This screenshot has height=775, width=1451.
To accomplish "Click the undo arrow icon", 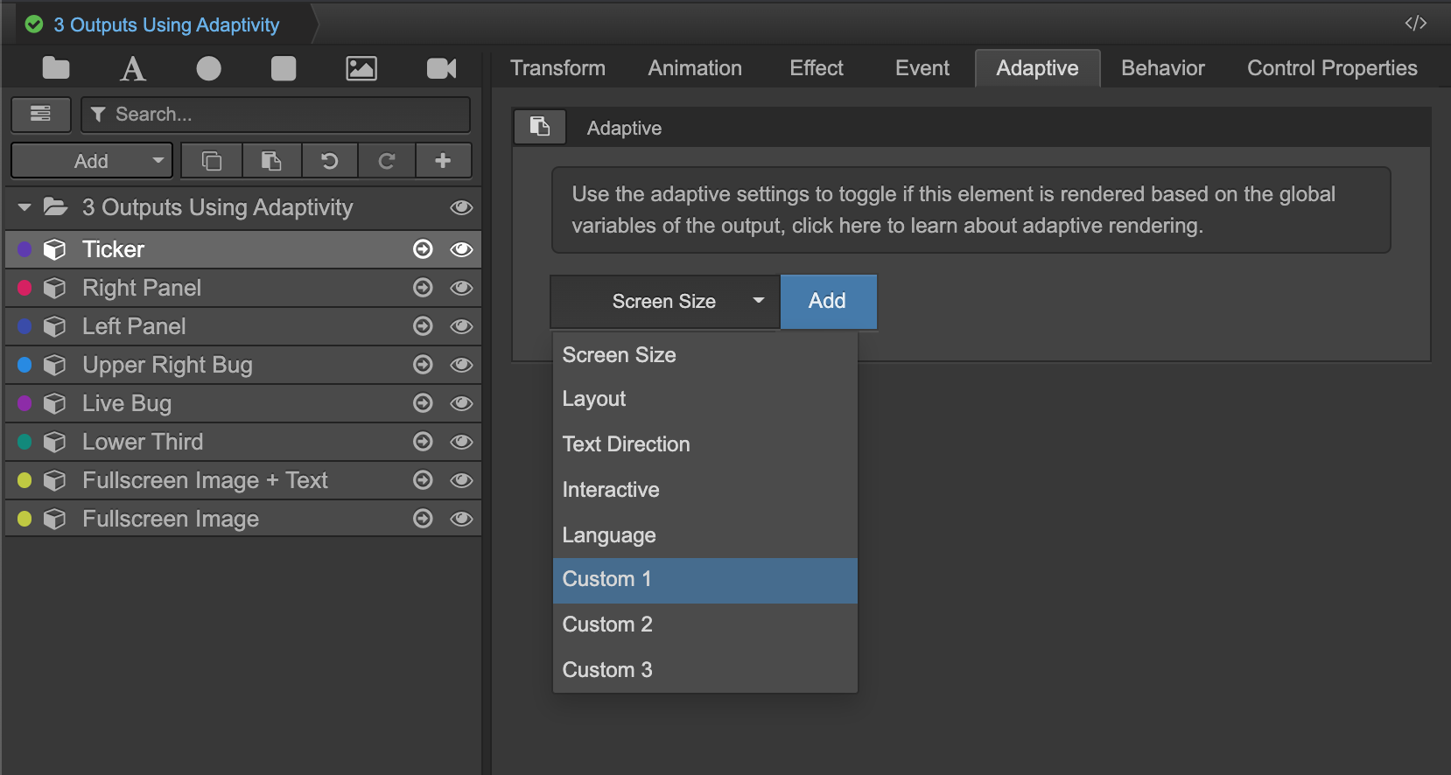I will 329,161.
